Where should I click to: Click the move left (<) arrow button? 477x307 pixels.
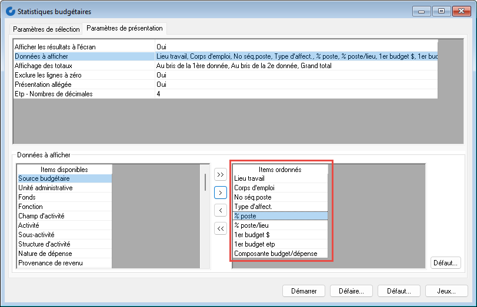tap(221, 210)
